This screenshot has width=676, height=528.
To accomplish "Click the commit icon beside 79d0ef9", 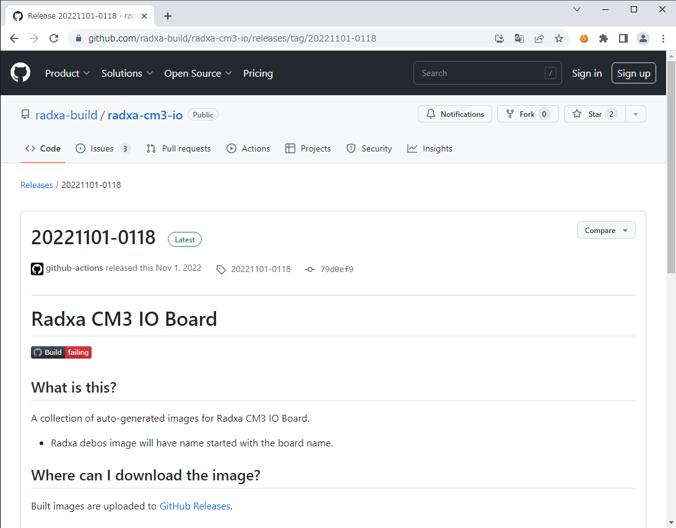I will (310, 270).
